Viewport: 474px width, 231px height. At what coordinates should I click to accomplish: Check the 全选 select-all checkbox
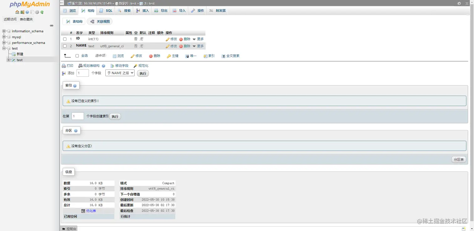(77, 56)
